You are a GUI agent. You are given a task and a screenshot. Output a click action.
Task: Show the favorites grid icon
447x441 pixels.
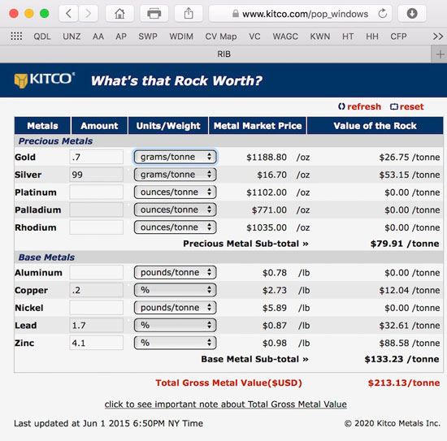tap(16, 37)
